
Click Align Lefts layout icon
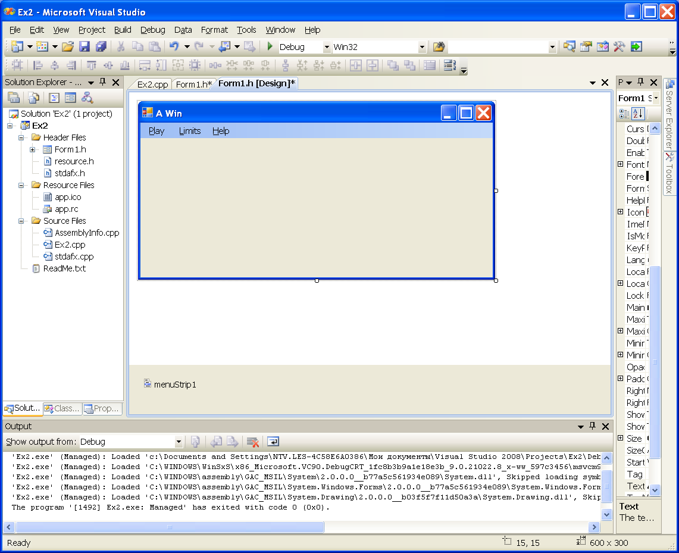[x=38, y=65]
